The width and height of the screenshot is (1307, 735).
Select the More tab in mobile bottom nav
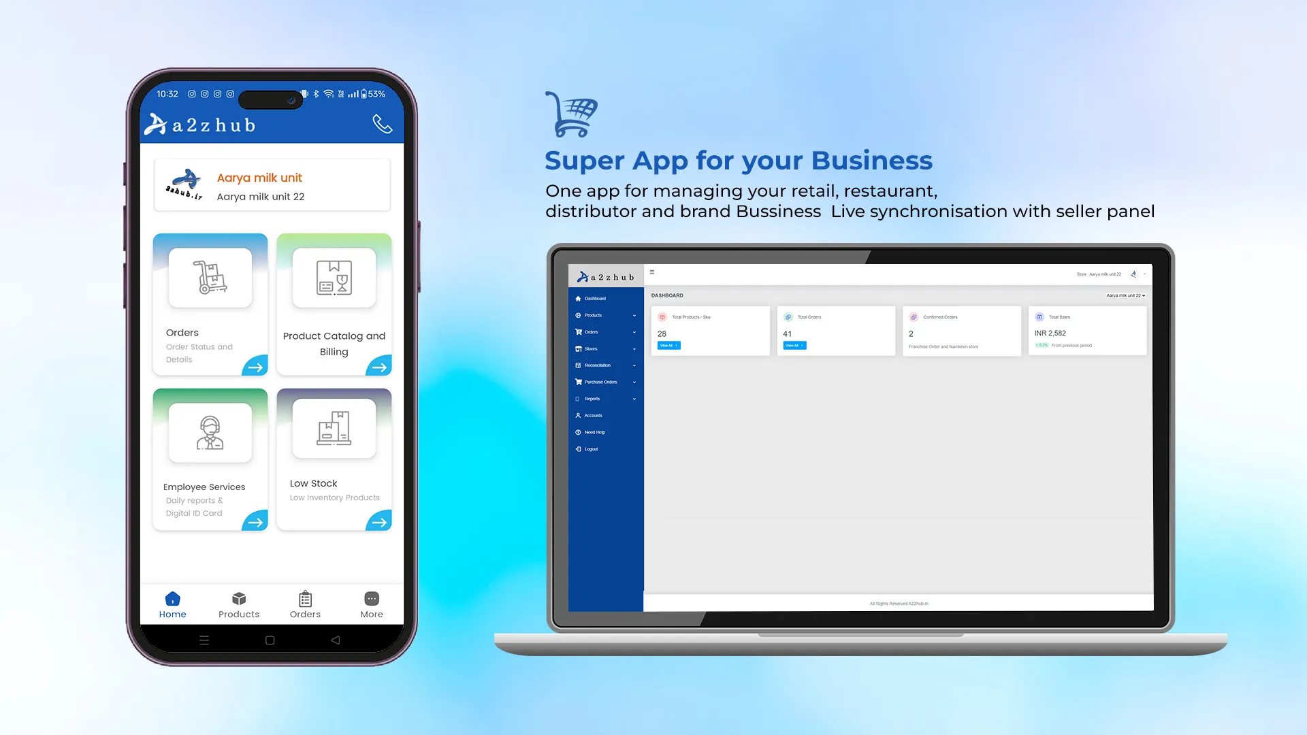point(371,604)
